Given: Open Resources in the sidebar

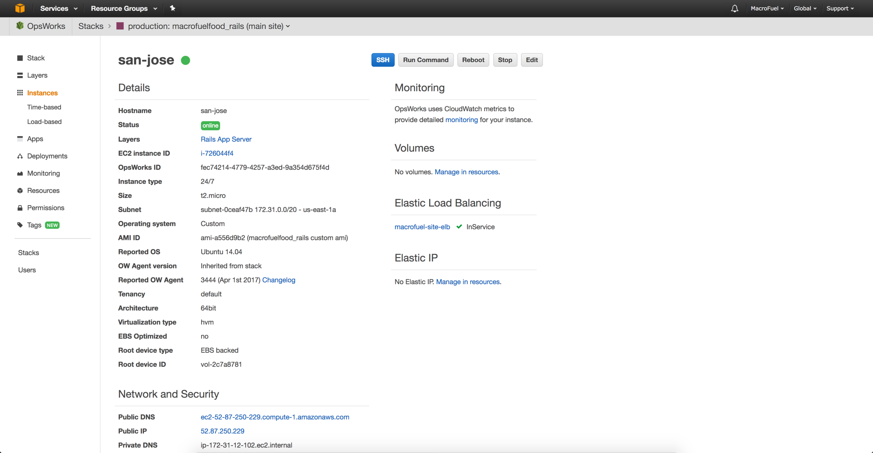Looking at the screenshot, I should (x=43, y=190).
